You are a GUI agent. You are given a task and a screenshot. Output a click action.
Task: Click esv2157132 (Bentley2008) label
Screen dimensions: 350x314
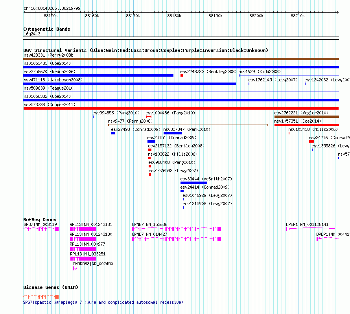click(x=176, y=146)
